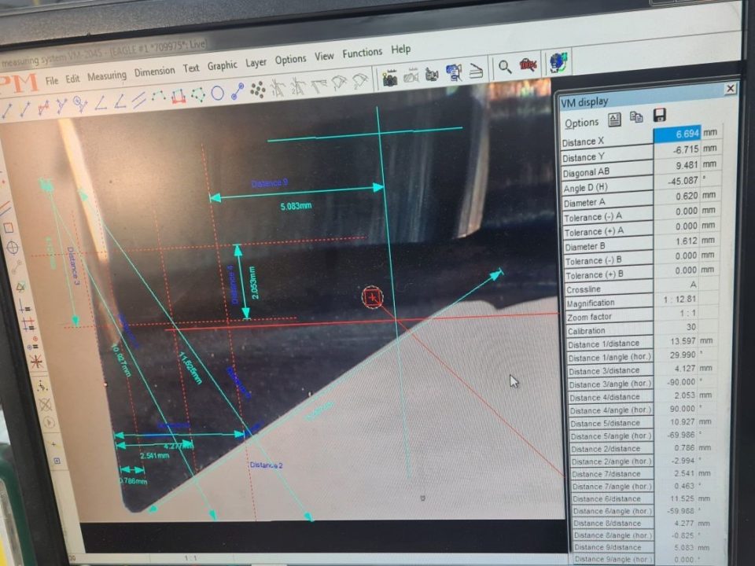
Task: Click the globe network icon
Action: click(x=558, y=62)
